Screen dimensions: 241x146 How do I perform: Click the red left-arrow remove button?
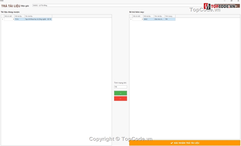click(120, 99)
